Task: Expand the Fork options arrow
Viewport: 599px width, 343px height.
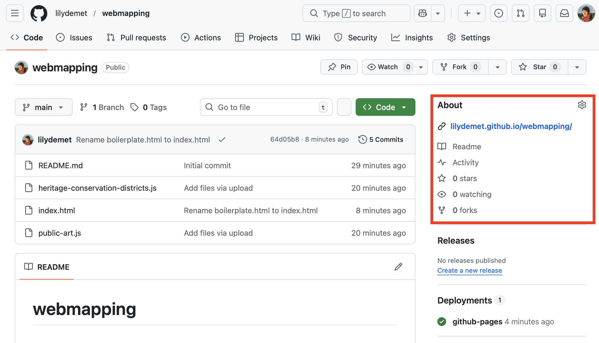Action: click(x=497, y=67)
